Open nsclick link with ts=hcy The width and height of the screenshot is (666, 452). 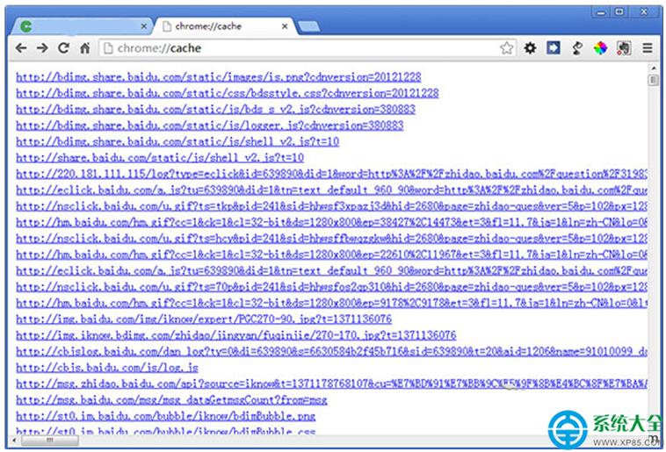coord(332,239)
